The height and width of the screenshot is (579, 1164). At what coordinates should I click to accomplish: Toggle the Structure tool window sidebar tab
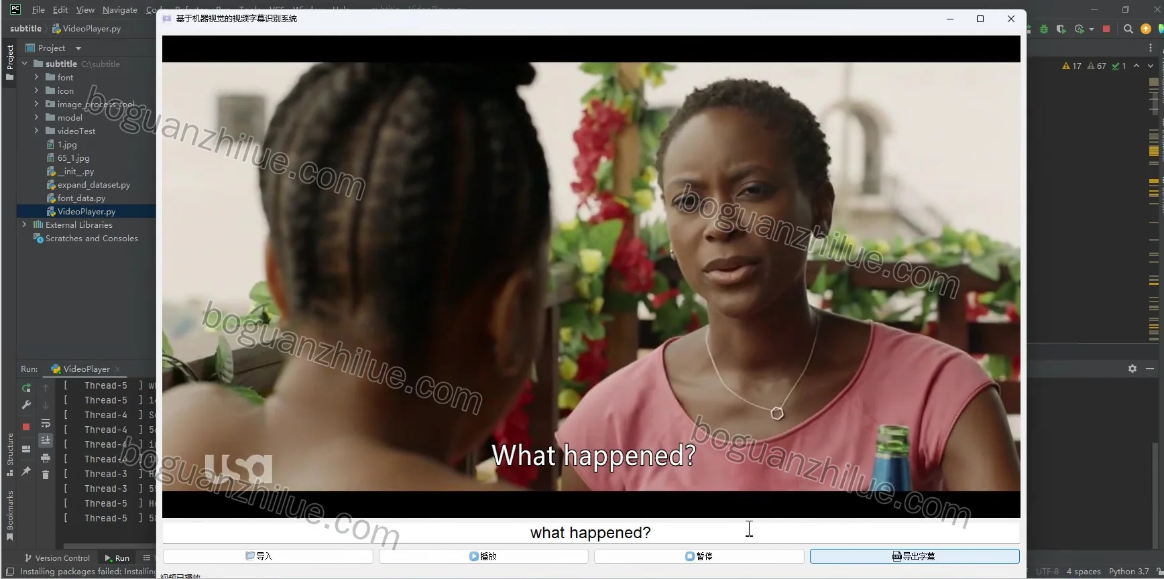(x=9, y=454)
